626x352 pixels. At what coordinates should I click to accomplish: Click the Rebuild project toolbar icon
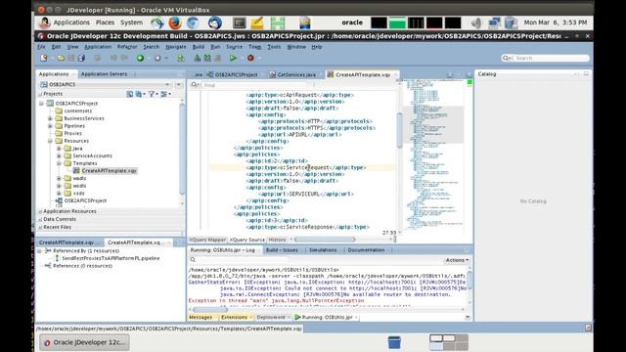coord(207,59)
